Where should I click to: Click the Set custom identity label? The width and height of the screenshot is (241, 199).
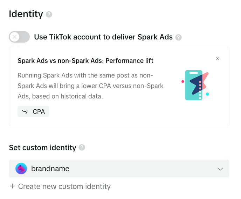pos(42,147)
